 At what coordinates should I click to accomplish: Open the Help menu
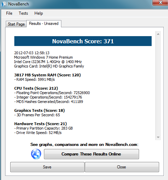pyautogui.click(x=39, y=13)
